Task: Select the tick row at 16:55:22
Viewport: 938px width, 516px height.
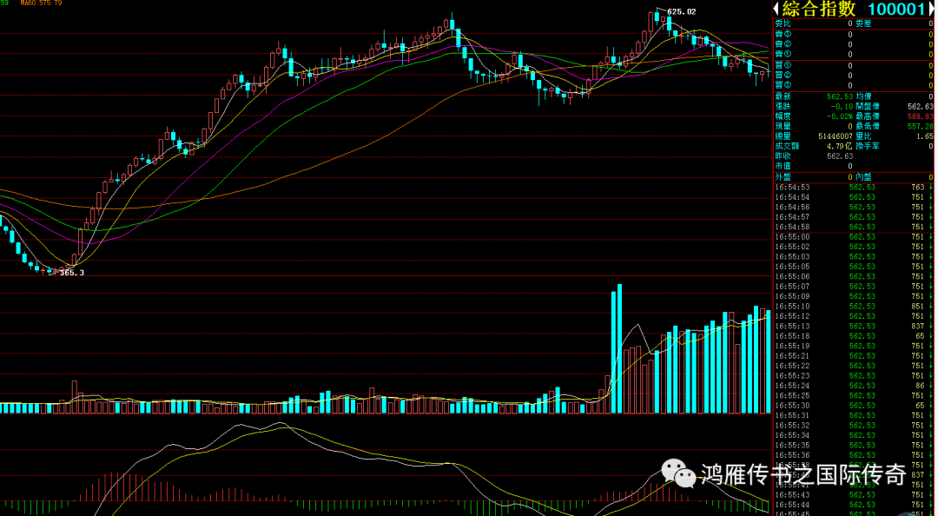Action: [854, 366]
